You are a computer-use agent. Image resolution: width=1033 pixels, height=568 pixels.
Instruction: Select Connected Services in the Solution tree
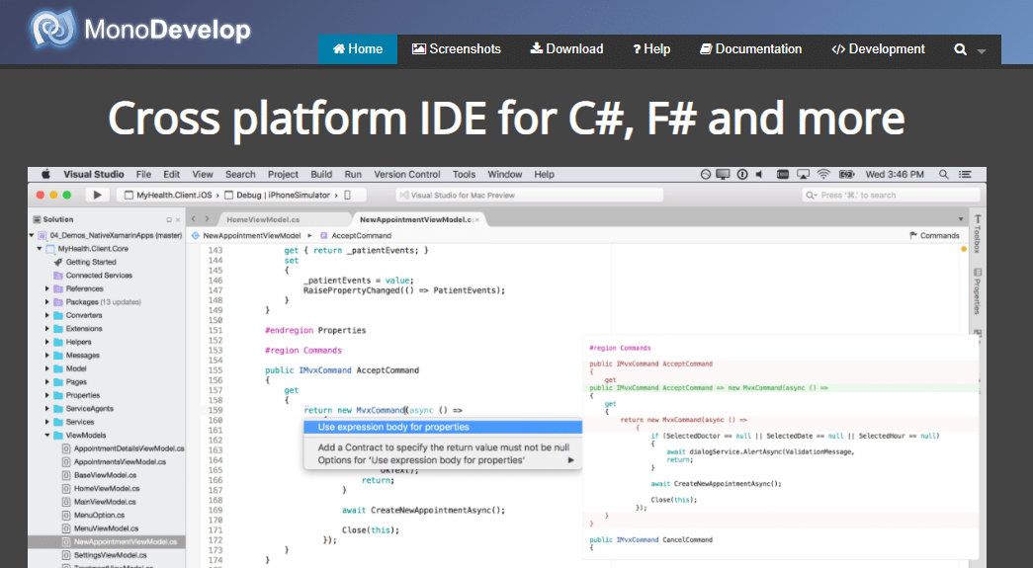click(x=99, y=276)
